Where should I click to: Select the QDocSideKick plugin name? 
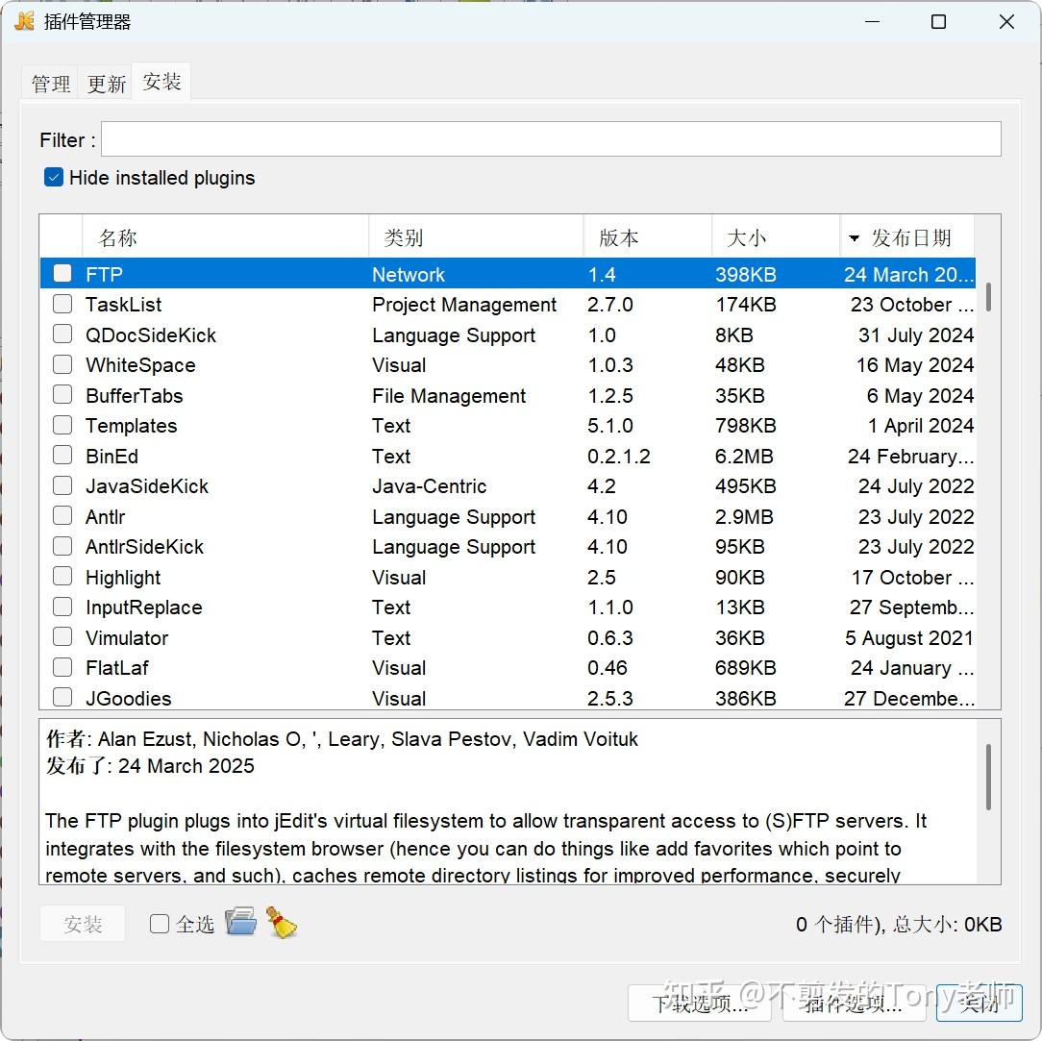pyautogui.click(x=151, y=335)
